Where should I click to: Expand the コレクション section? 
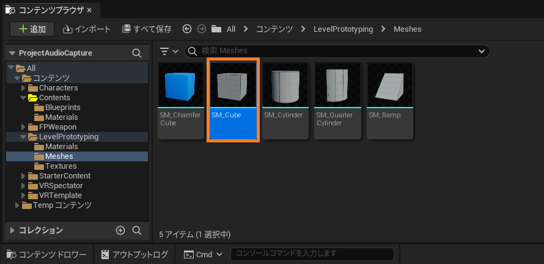pos(13,230)
